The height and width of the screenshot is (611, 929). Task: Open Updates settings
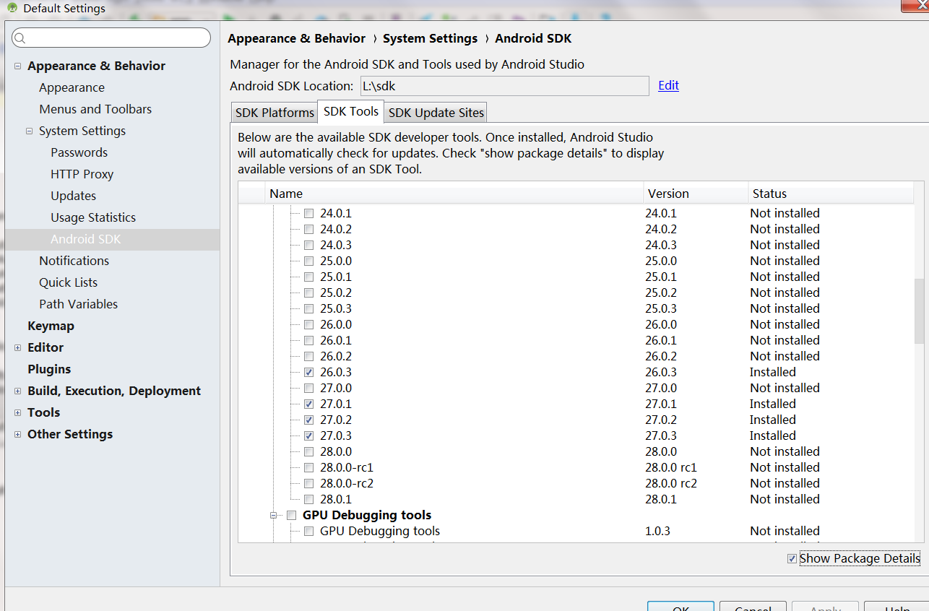click(73, 196)
